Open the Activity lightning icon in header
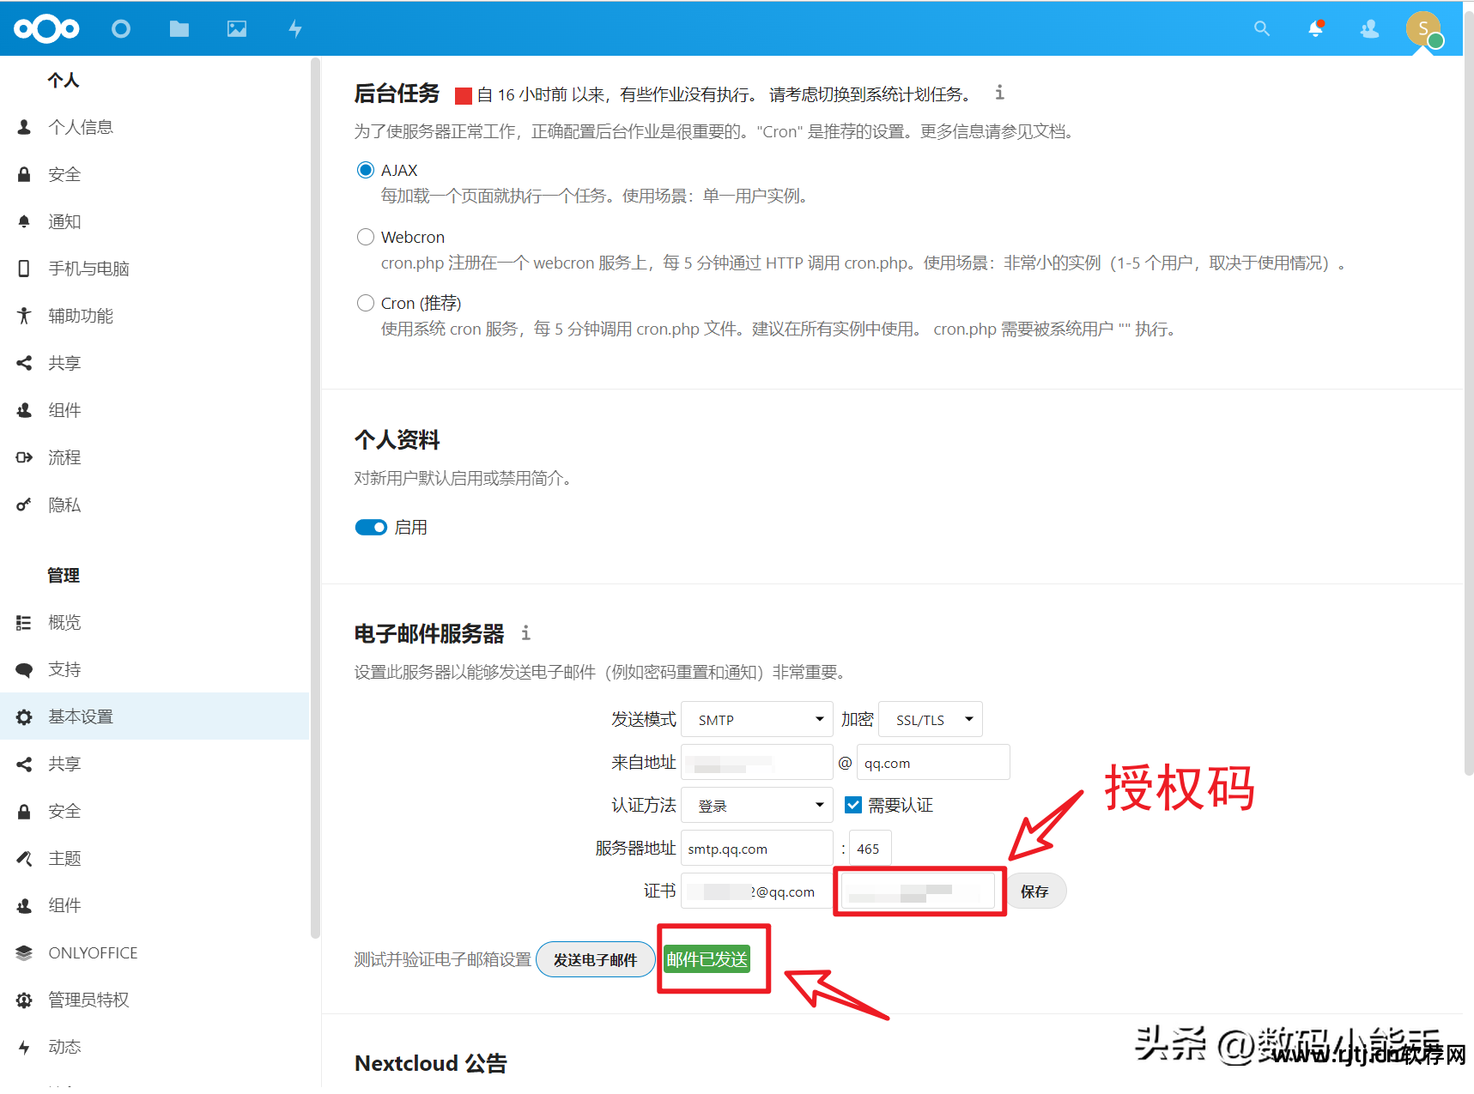This screenshot has width=1474, height=1094. (x=295, y=29)
